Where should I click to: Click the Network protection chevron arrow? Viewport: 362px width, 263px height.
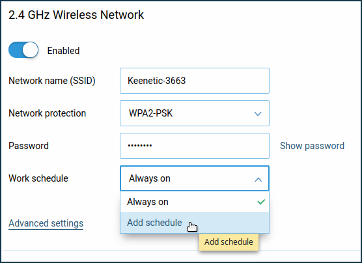pyautogui.click(x=258, y=114)
